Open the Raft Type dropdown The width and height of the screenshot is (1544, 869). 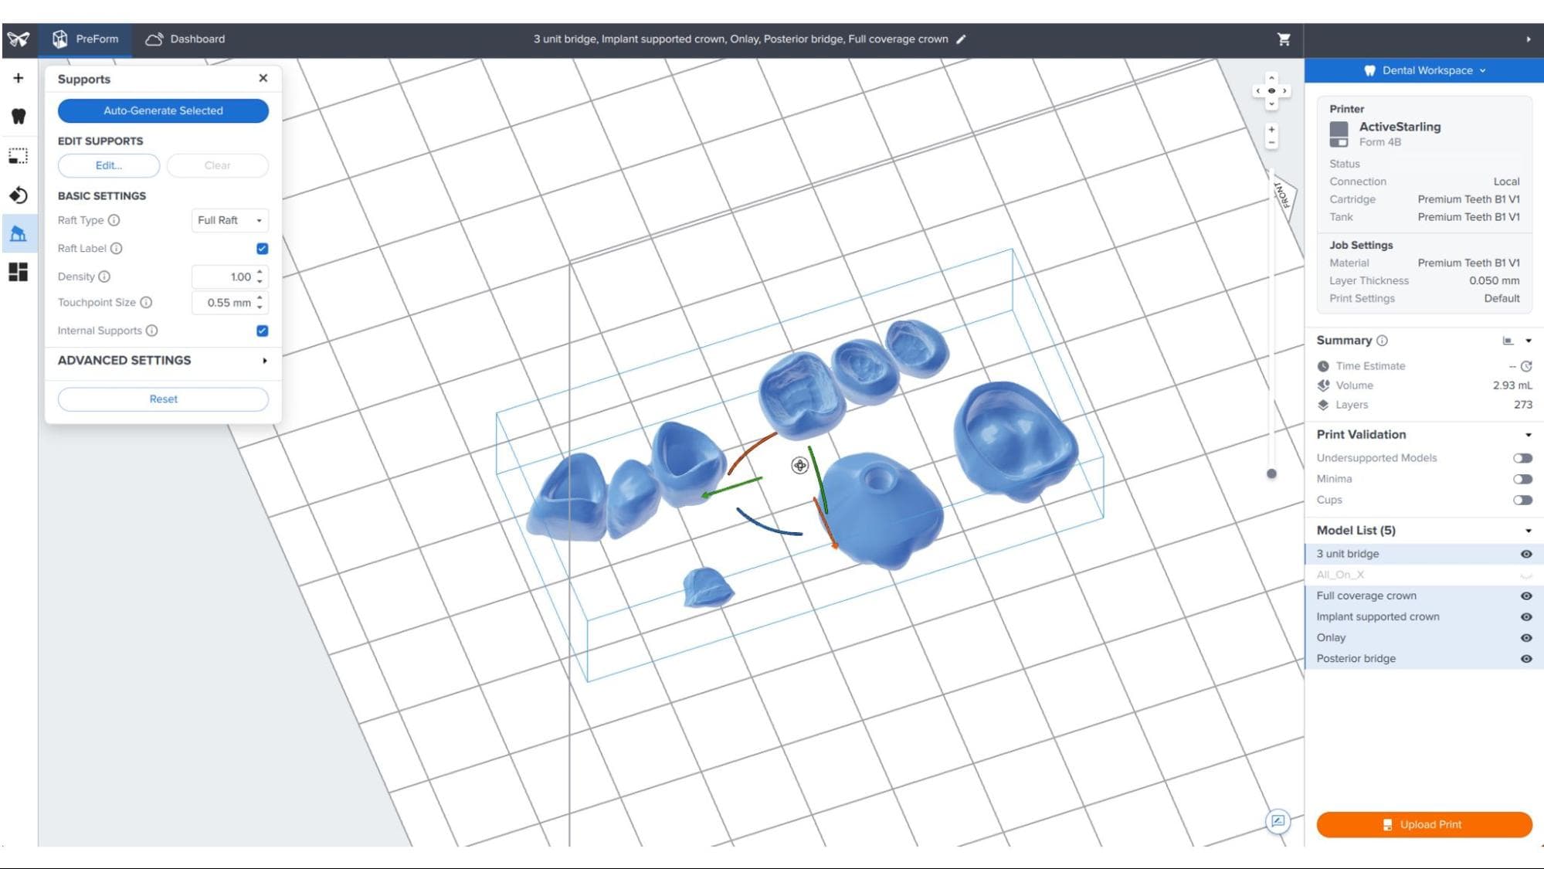(x=229, y=220)
